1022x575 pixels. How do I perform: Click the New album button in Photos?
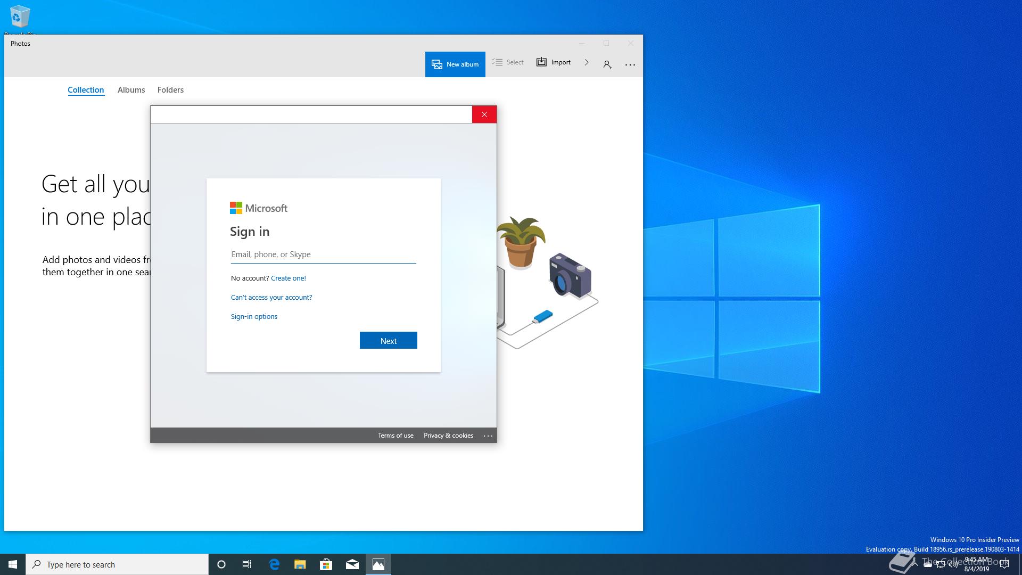[x=455, y=64]
